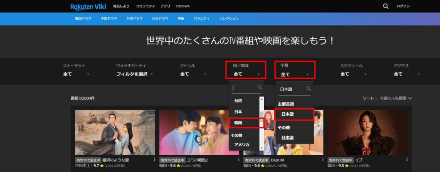This screenshot has width=440, height=172.
Task: Open the ウォッチパーティ filter dropdown
Action: pyautogui.click(x=134, y=74)
